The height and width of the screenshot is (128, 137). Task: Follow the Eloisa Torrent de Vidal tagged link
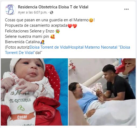pos(49,47)
